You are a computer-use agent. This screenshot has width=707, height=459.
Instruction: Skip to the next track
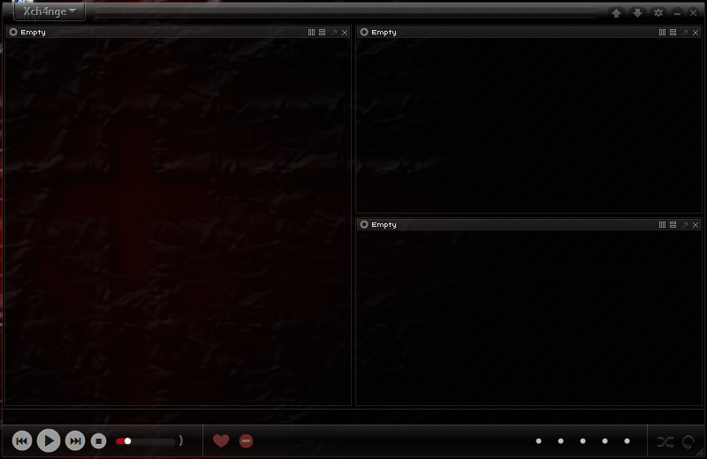pos(75,441)
